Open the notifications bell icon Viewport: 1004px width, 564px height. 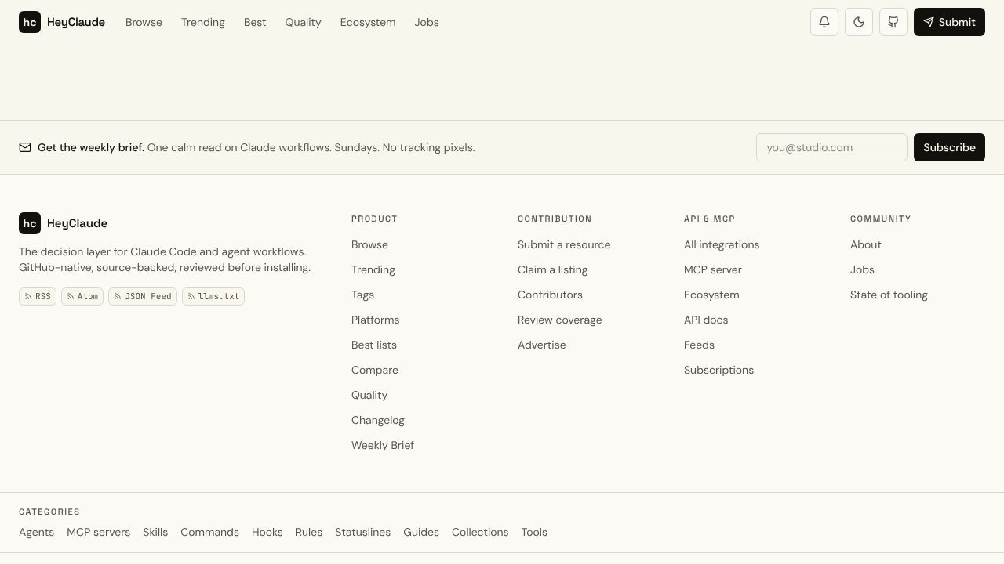[x=824, y=22]
